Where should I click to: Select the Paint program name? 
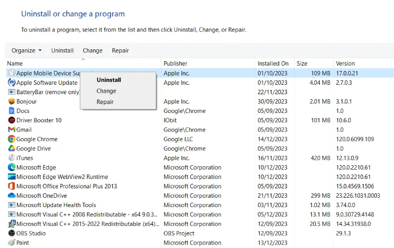(x=23, y=243)
